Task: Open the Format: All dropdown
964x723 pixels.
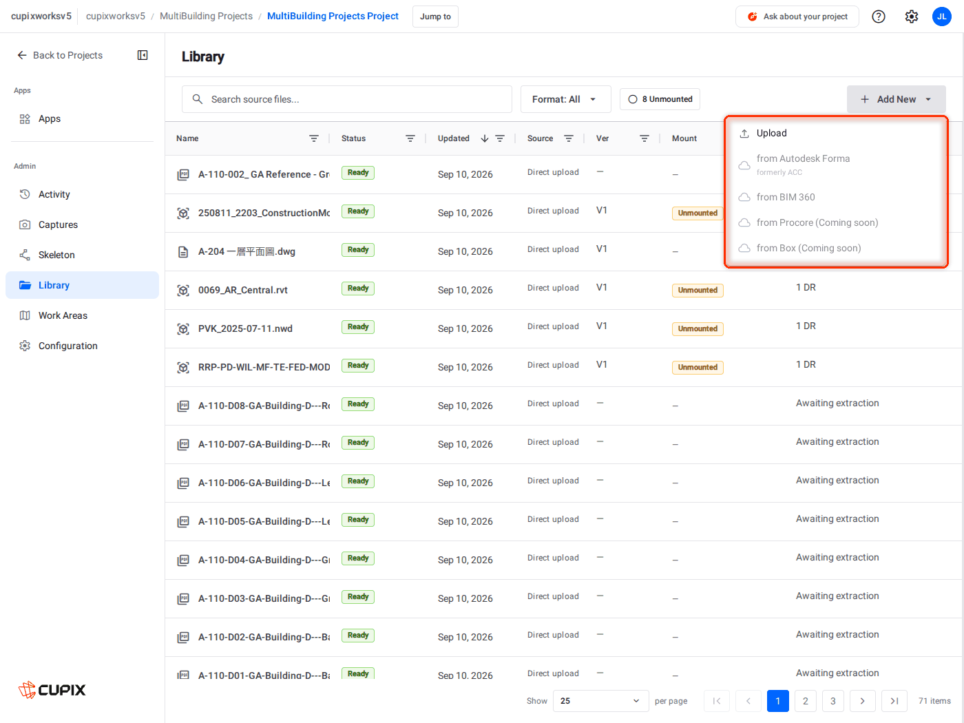Action: pyautogui.click(x=566, y=99)
